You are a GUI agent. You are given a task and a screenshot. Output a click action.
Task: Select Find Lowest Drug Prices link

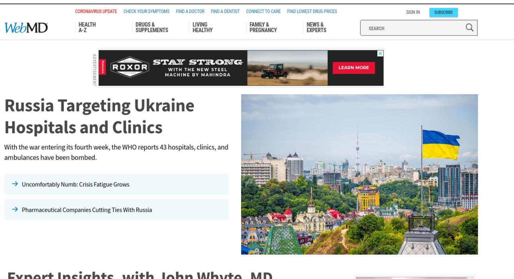click(x=312, y=11)
